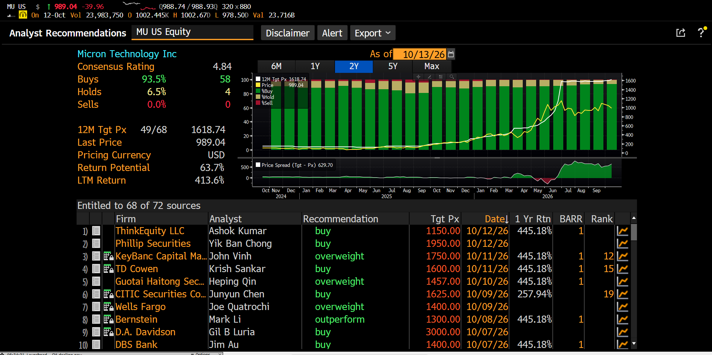
Task: Click the table scroll up arrow
Action: pyautogui.click(x=634, y=218)
